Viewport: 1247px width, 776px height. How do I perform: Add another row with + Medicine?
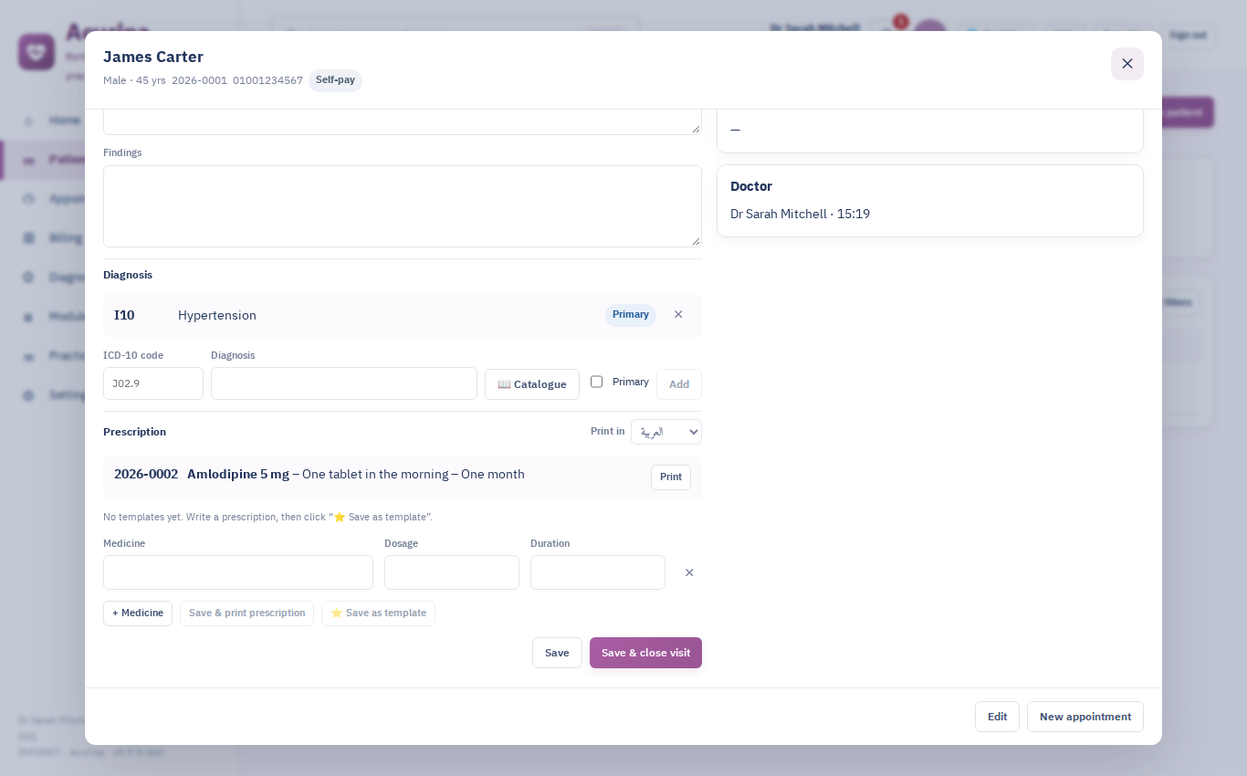click(x=138, y=613)
